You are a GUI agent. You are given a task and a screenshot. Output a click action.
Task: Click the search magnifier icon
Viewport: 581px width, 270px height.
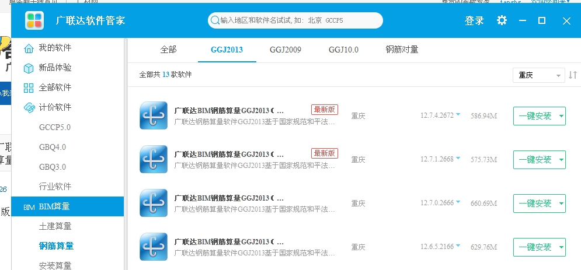point(215,20)
